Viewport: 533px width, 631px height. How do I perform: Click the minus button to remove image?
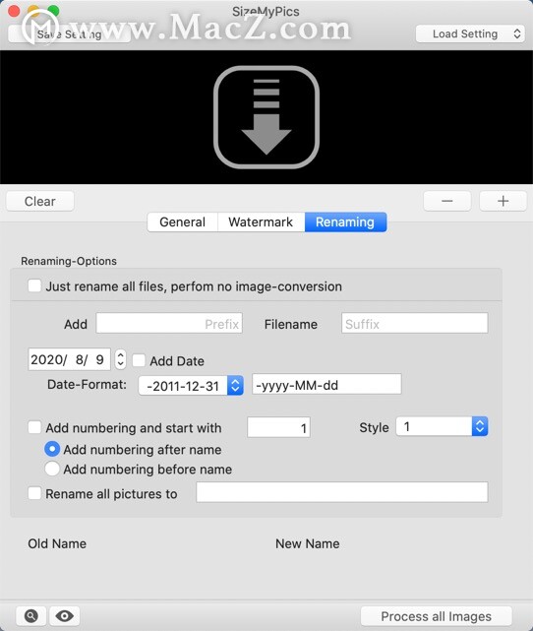(447, 201)
